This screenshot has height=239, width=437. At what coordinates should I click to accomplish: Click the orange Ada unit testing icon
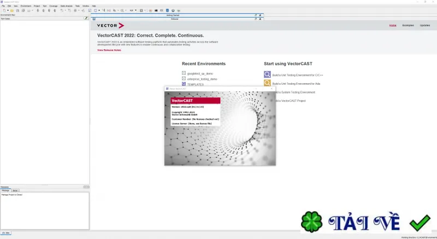coord(267,83)
